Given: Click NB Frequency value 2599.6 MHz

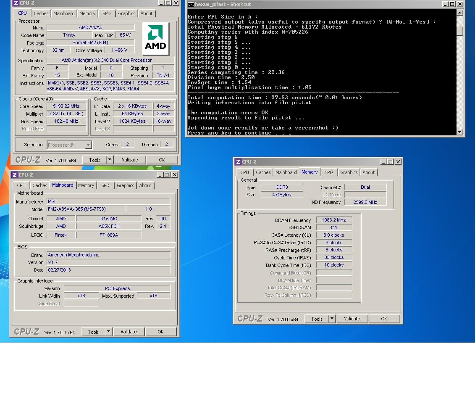Looking at the screenshot, I should (x=365, y=202).
